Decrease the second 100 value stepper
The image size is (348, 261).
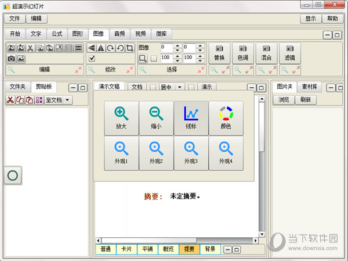pos(200,60)
